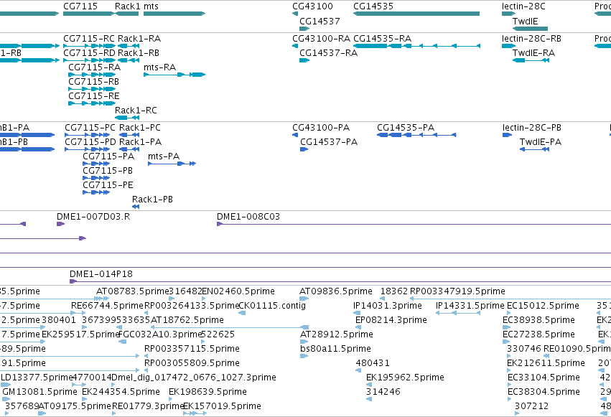Select EST AT09836.5prime
The height and width of the screenshot is (417, 611).
coord(336,291)
